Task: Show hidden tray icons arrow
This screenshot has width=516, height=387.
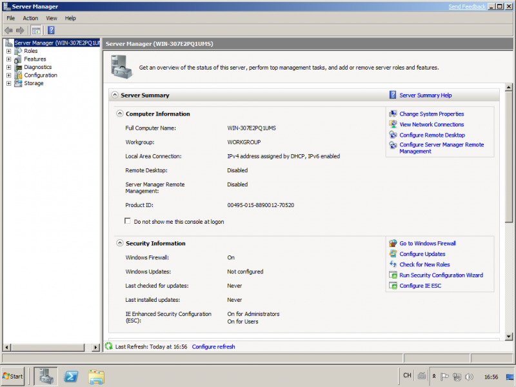Action: point(434,377)
